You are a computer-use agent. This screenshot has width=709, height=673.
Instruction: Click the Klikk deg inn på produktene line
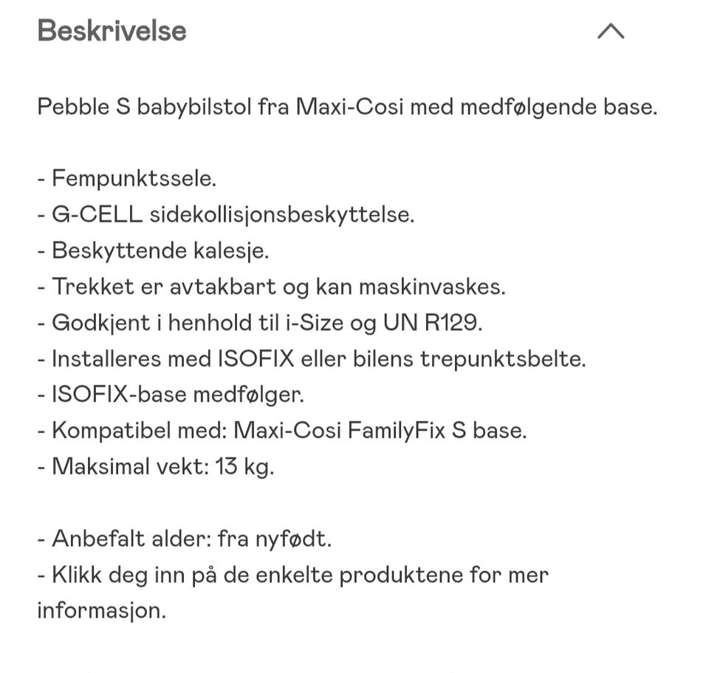coord(293,575)
